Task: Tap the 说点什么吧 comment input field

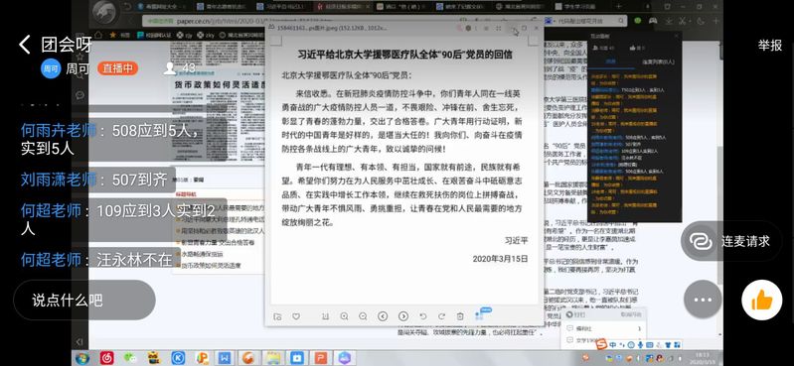Action: [x=84, y=301]
